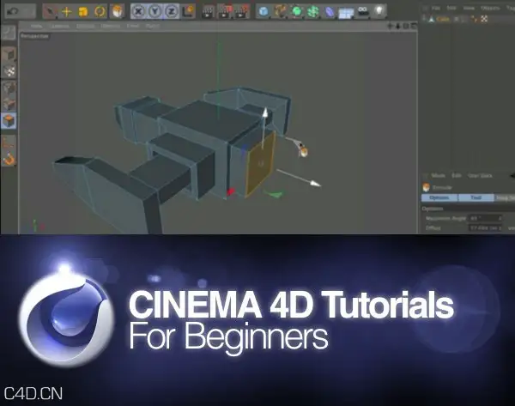Click the Maximum Angle input field
Viewport: 515px width, 406px height.
(484, 218)
